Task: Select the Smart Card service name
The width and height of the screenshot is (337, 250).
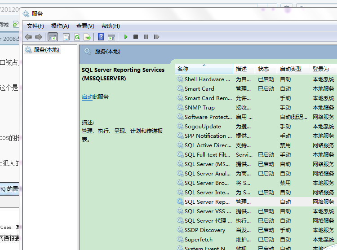Action: tap(199, 88)
